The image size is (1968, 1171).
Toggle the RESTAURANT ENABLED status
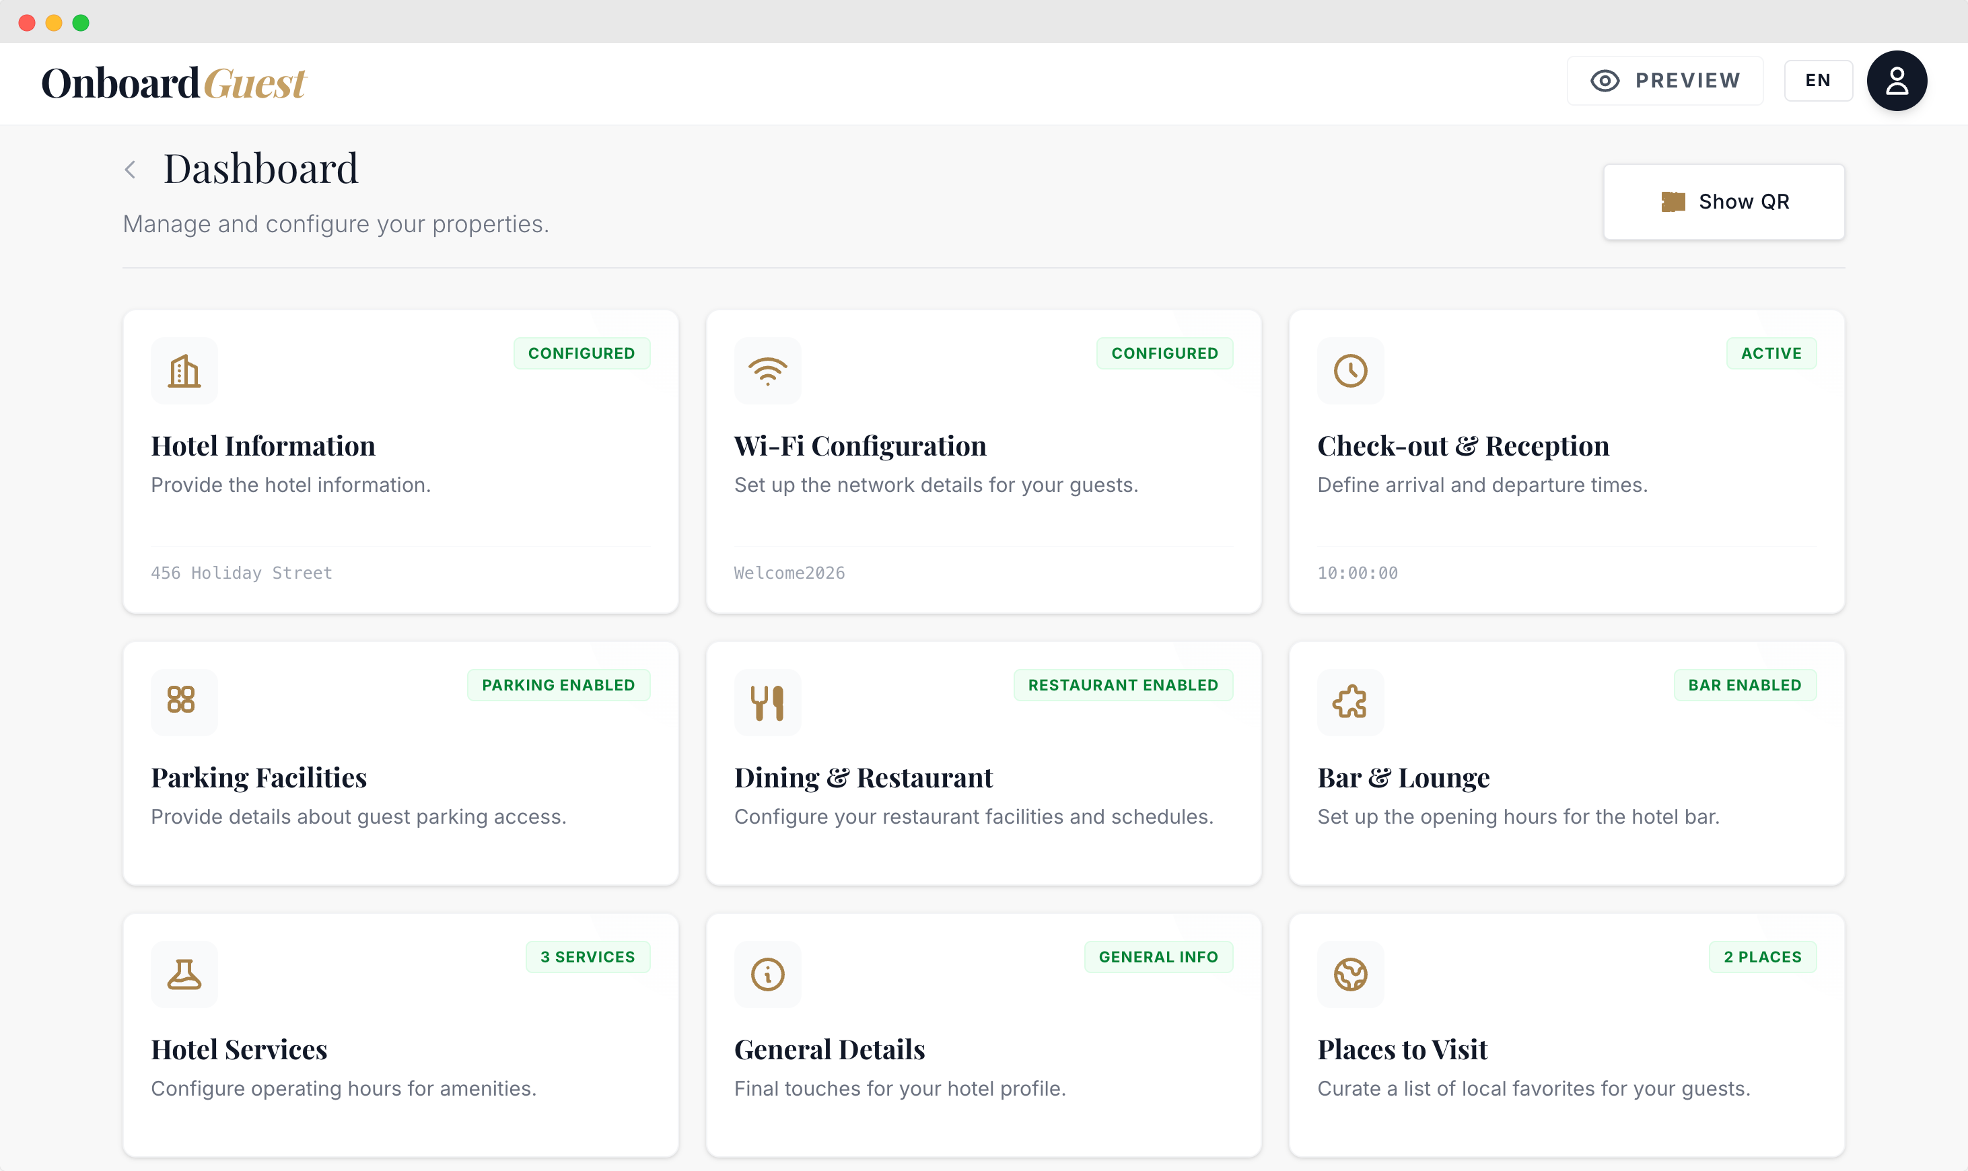coord(1122,684)
